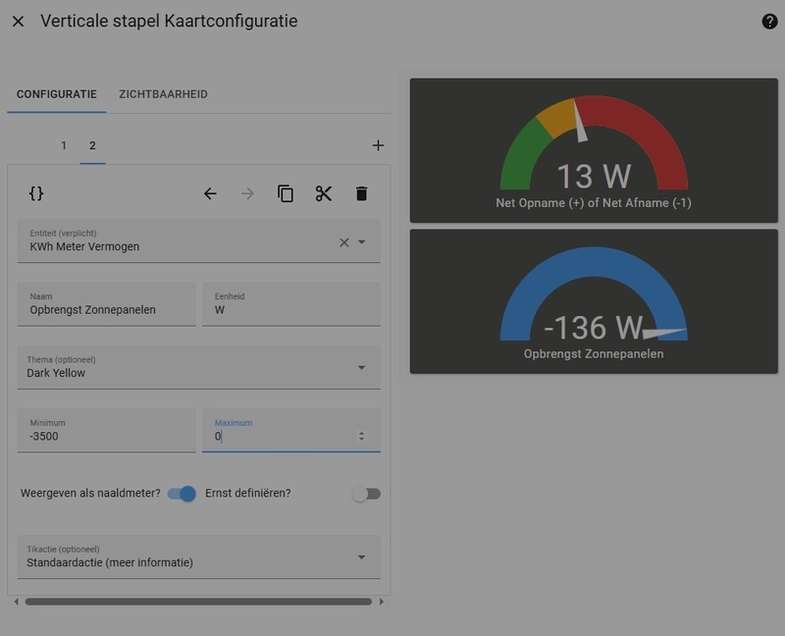Click the horizontal scrollbar thumb
Viewport: 785px width, 636px height.
tap(198, 602)
